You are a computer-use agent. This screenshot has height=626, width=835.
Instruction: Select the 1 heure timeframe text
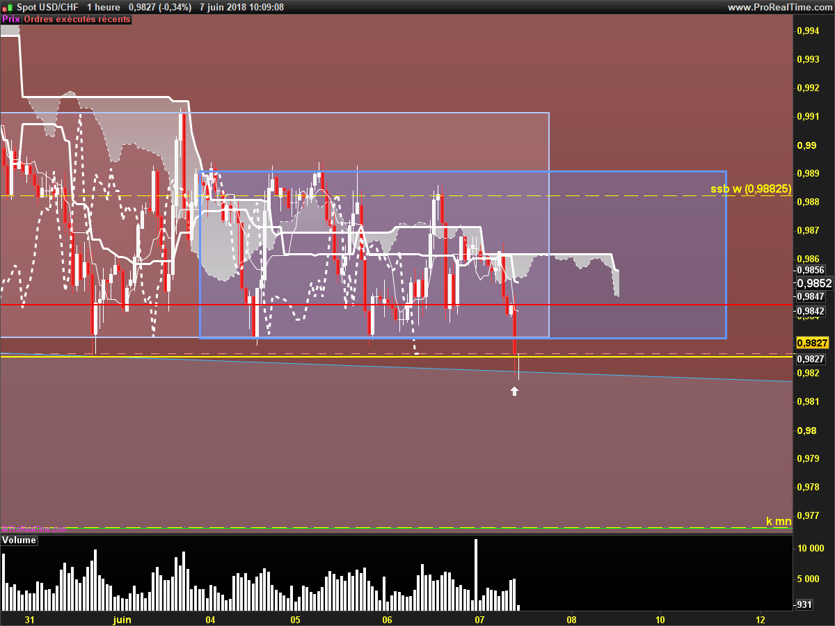coord(104,7)
